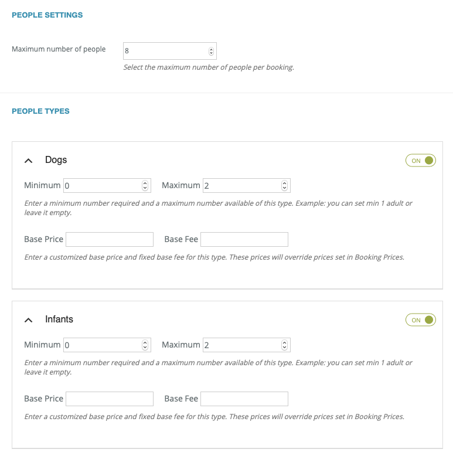Focus the Dogs Base Price field
This screenshot has width=453, height=466.
(110, 239)
